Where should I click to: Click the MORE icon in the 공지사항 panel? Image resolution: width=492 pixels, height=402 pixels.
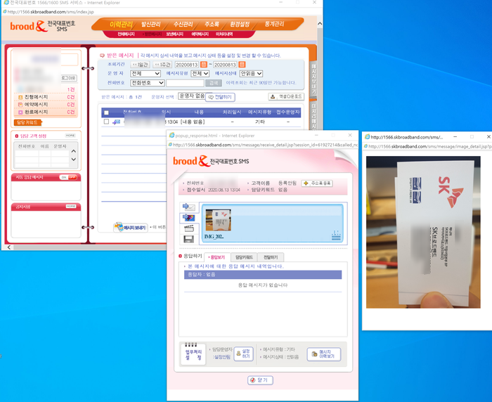click(70, 207)
